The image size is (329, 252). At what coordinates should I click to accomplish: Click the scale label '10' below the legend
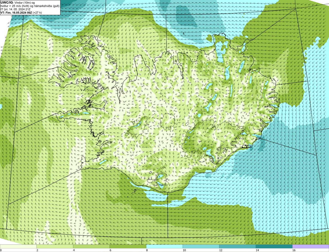[x=184, y=250]
